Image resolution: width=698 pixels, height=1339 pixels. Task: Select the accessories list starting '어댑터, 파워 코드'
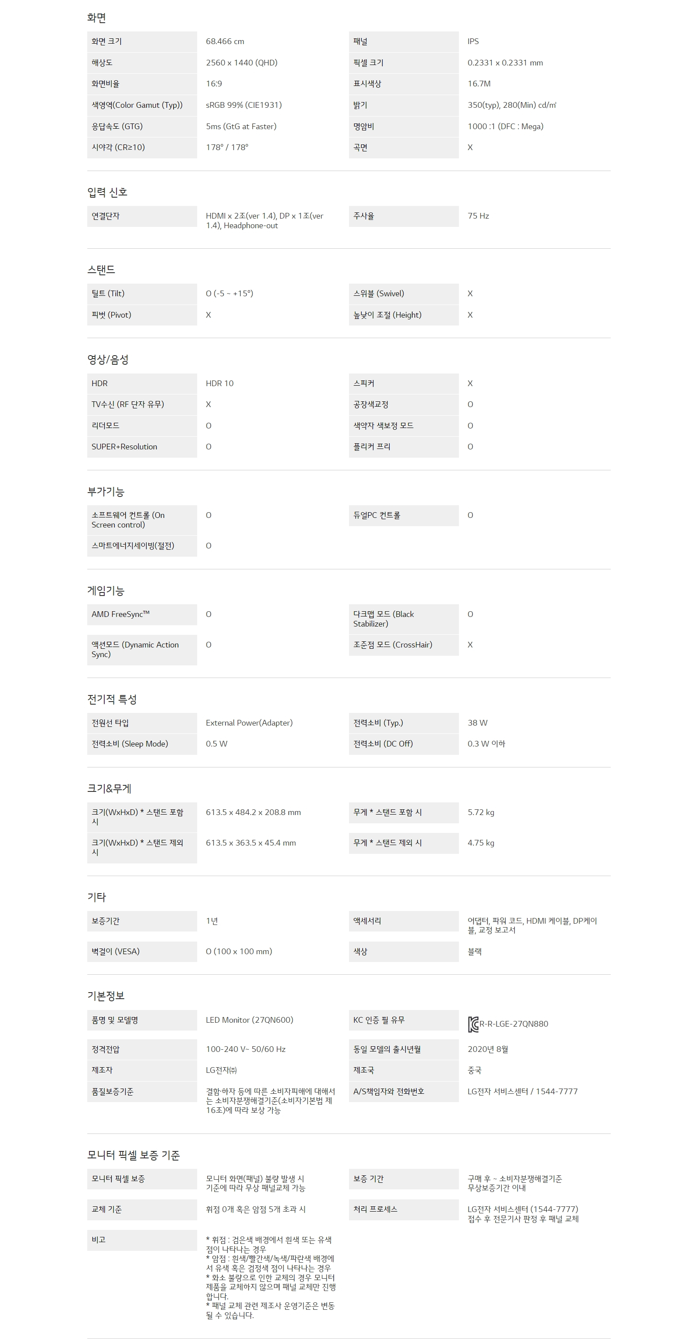coord(532,926)
